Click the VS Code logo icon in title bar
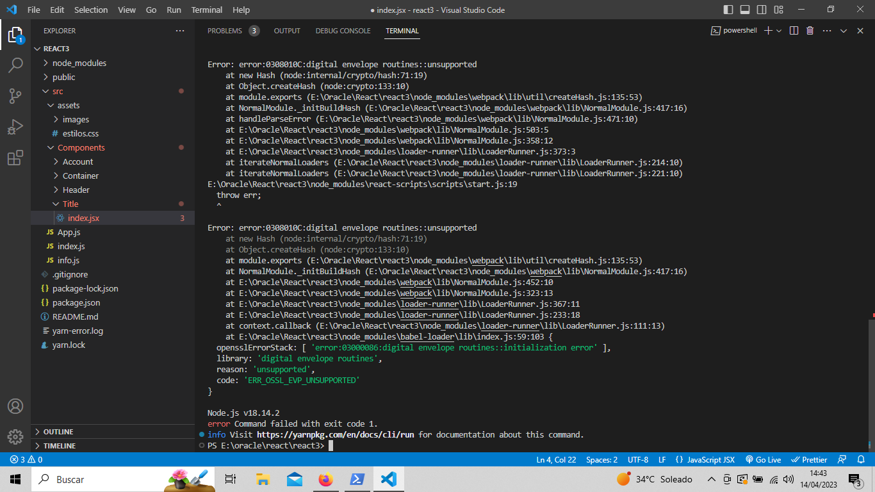The width and height of the screenshot is (875, 492). click(x=11, y=10)
